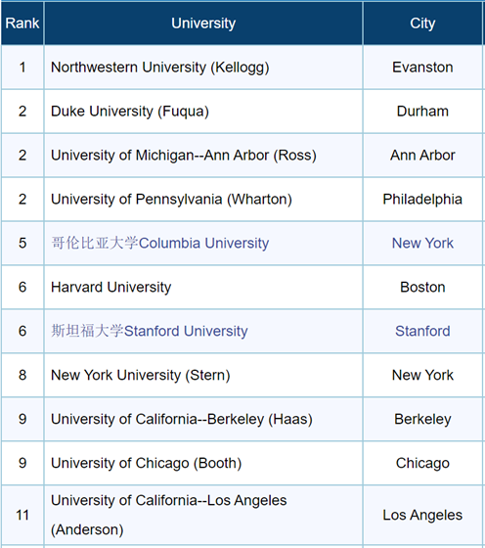Click the University of California--Berkeley (Haas) cell
The height and width of the screenshot is (548, 485).
point(203,419)
